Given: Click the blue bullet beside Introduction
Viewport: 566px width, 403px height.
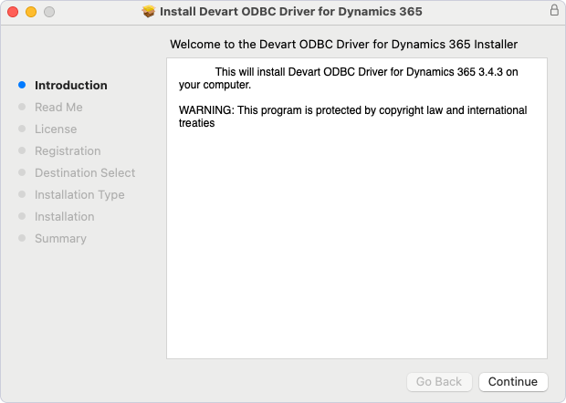Looking at the screenshot, I should pos(22,85).
